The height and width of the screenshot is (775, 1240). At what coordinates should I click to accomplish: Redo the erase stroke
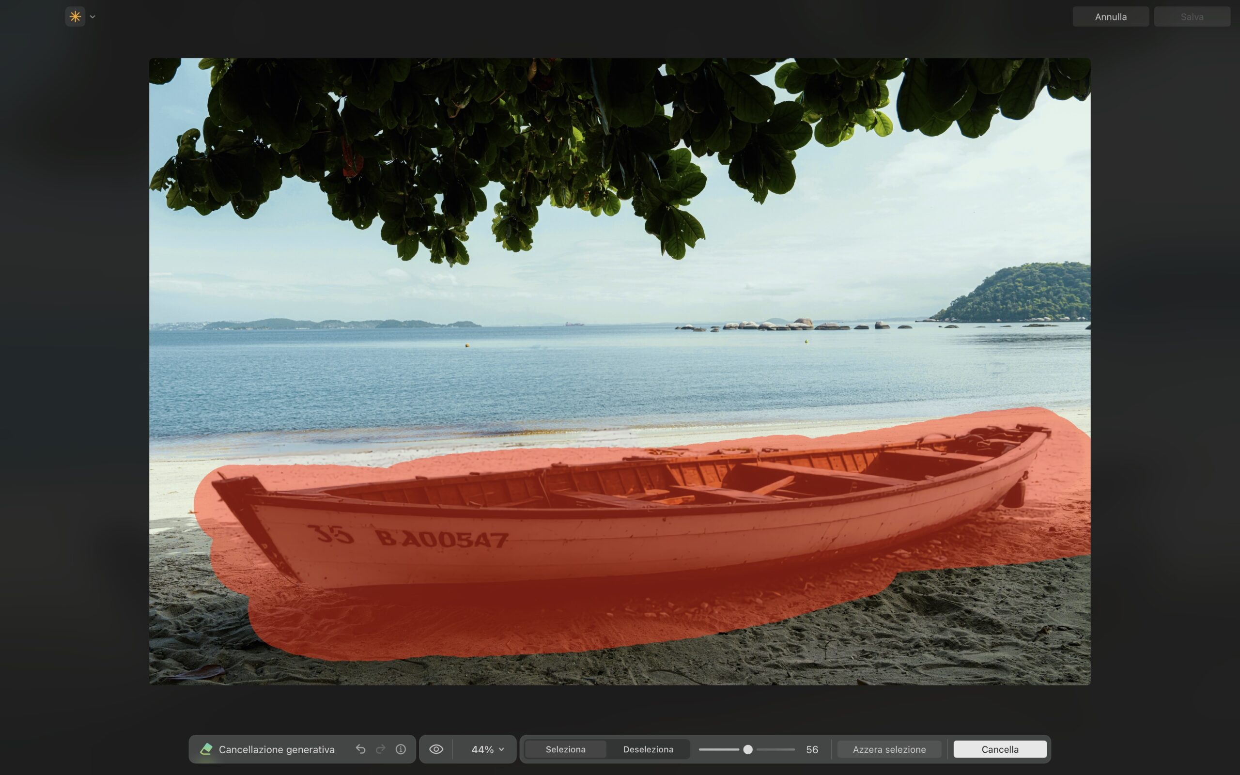(x=381, y=749)
